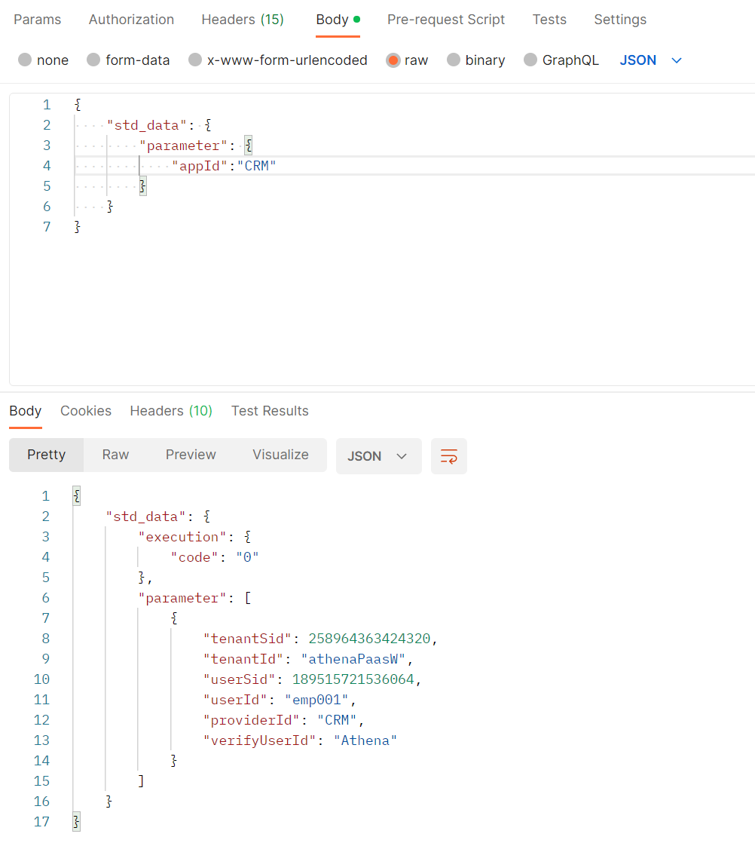Viewport: 755px width, 843px height.
Task: Select the raw body radio button
Action: 393,60
